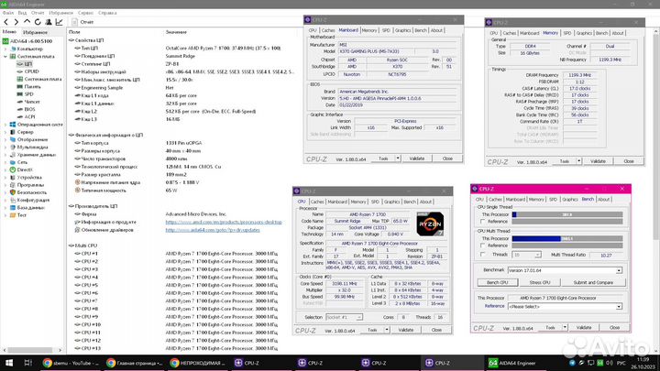Click the Multi Thread Reference bar
This screenshot has height=371, width=660.
click(x=567, y=246)
